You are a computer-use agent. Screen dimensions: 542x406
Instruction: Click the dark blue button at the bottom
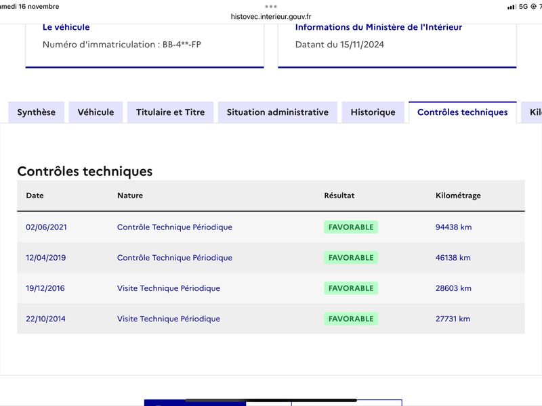195,403
